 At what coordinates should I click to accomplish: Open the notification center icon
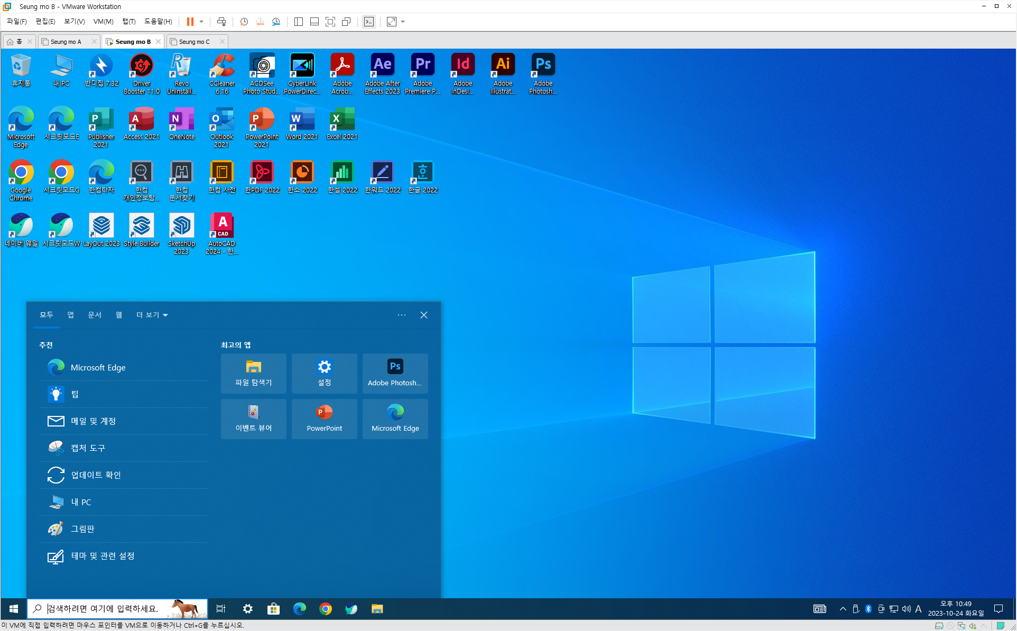click(998, 609)
